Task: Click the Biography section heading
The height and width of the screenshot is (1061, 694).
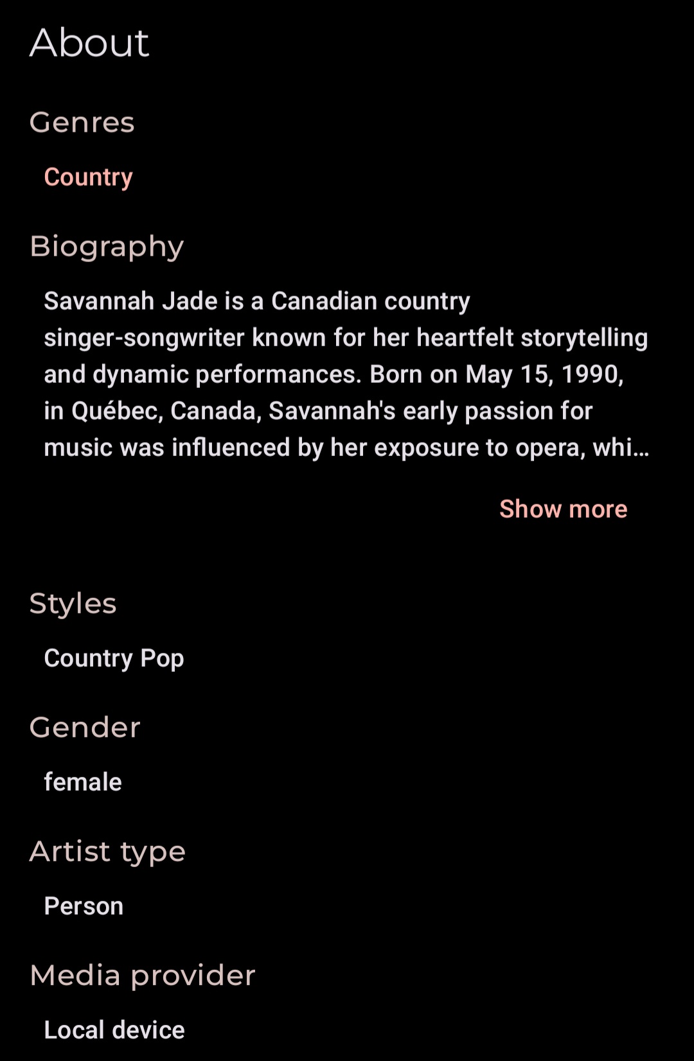Action: coord(107,247)
